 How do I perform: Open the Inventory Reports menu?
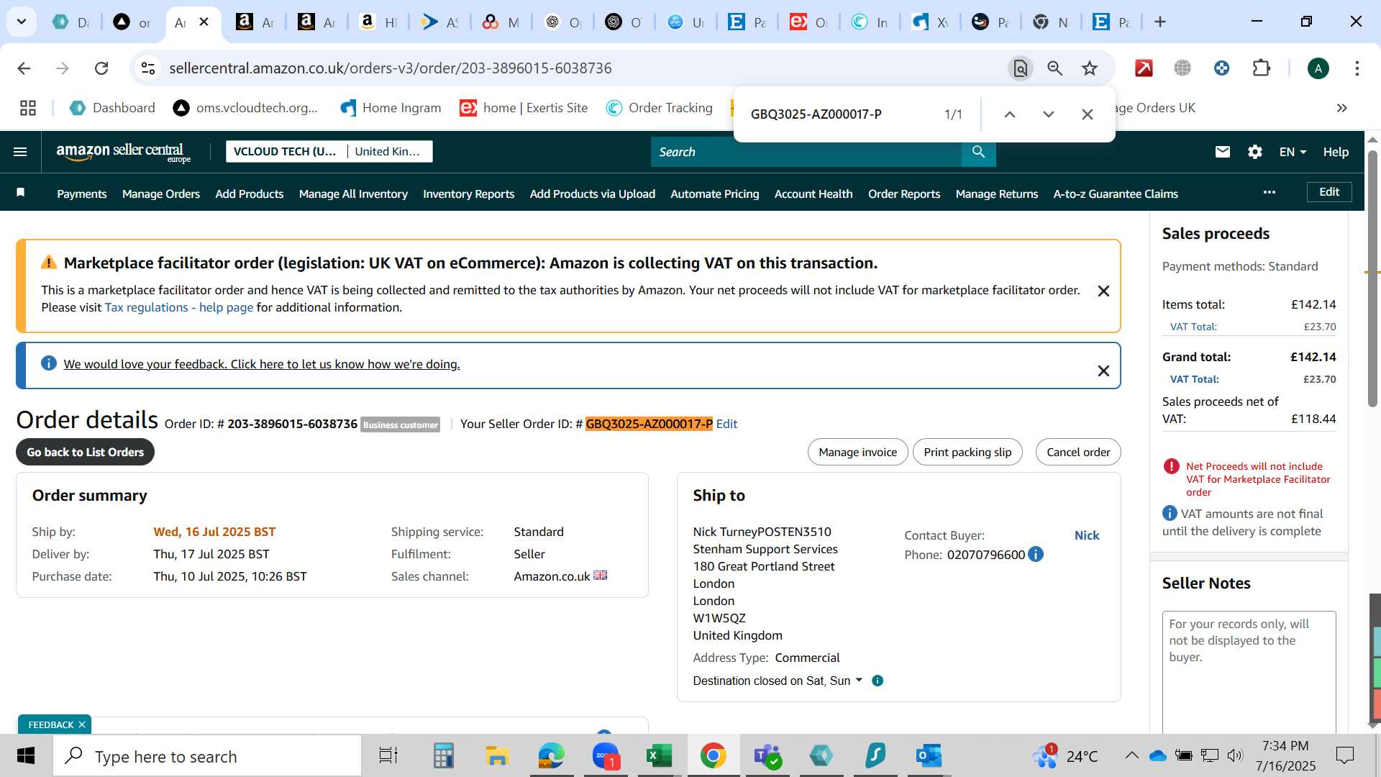468,194
